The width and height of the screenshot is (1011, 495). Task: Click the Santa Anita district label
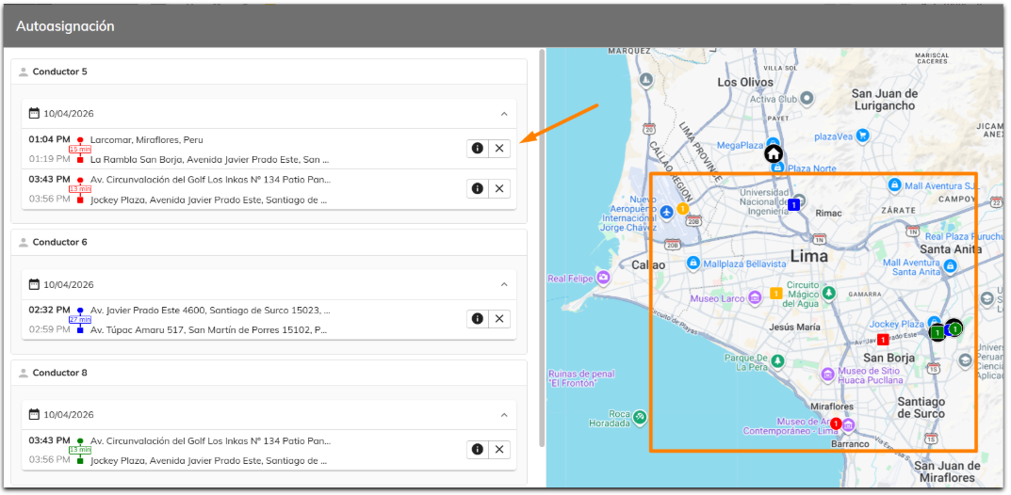[951, 249]
